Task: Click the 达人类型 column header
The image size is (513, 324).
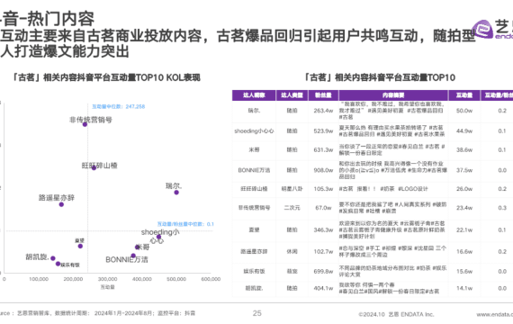Action: (x=292, y=95)
